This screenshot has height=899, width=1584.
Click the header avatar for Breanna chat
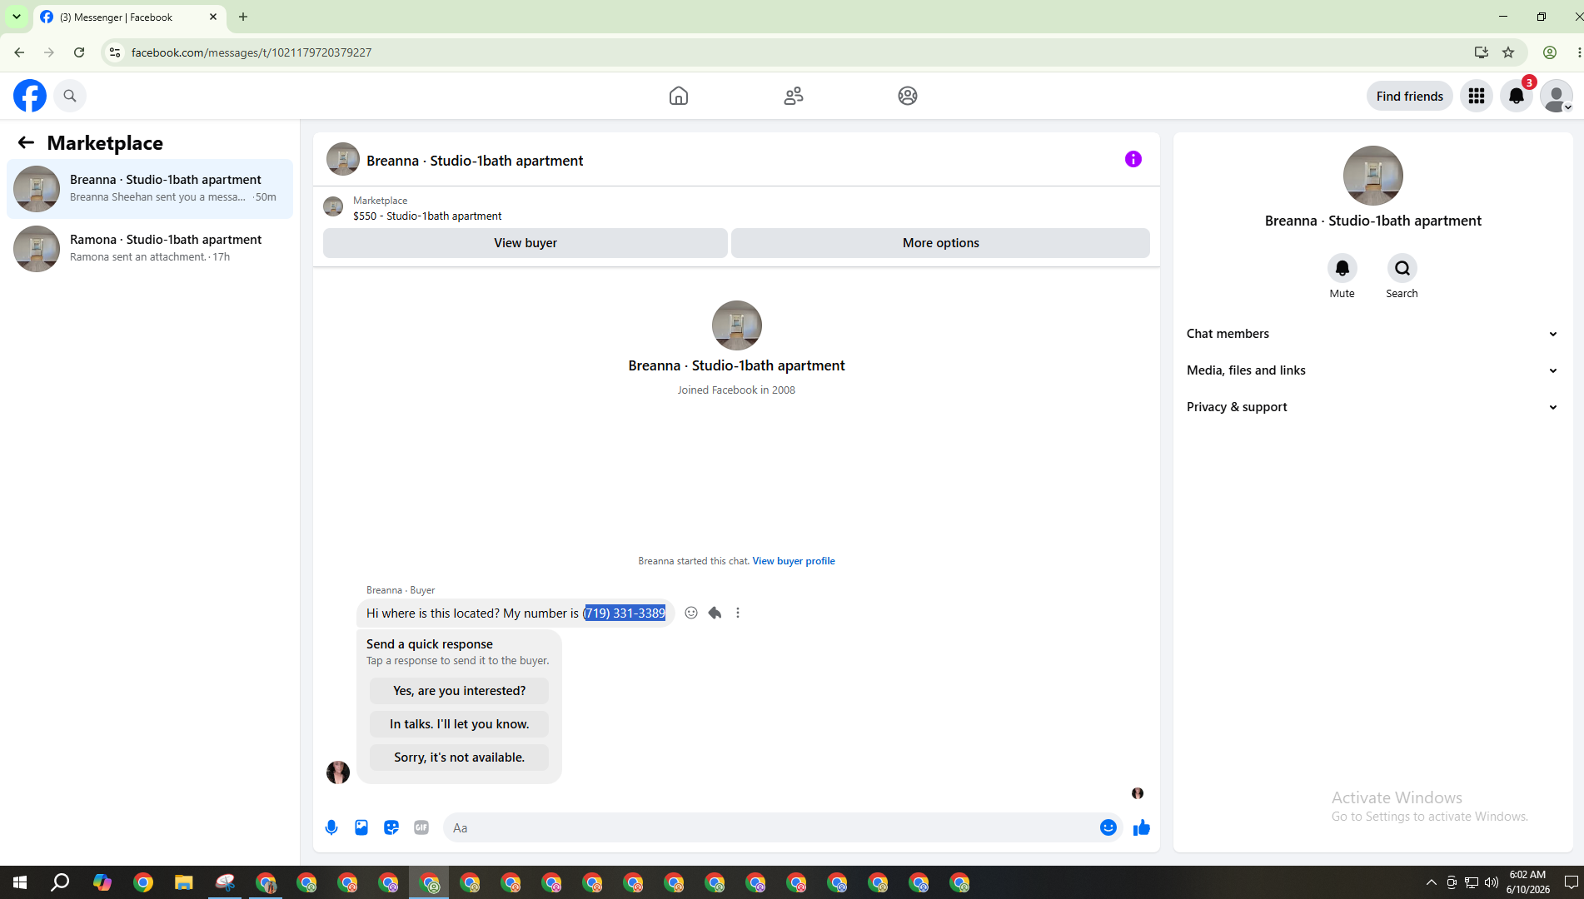click(x=343, y=159)
